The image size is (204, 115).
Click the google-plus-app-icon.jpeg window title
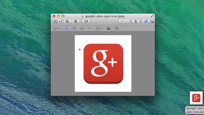coord(105,16)
